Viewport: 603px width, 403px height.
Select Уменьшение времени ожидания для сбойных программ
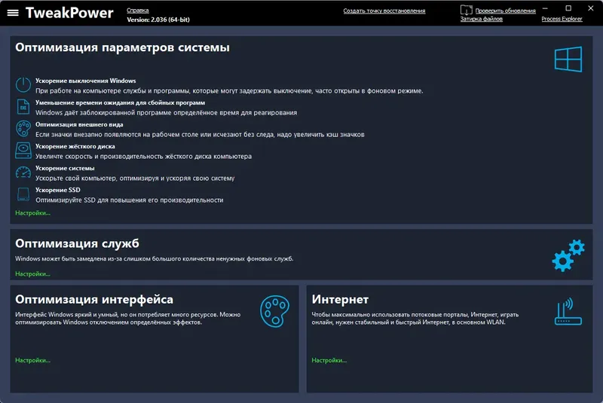pyautogui.click(x=120, y=102)
